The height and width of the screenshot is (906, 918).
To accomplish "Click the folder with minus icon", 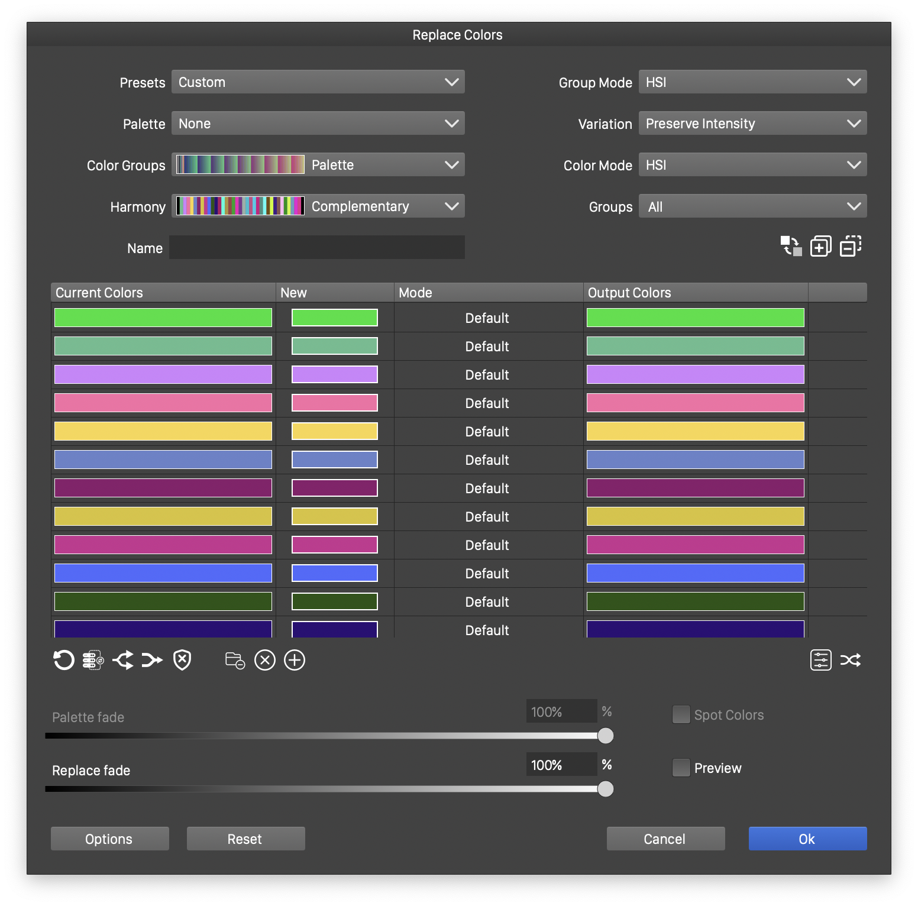I will (x=235, y=660).
